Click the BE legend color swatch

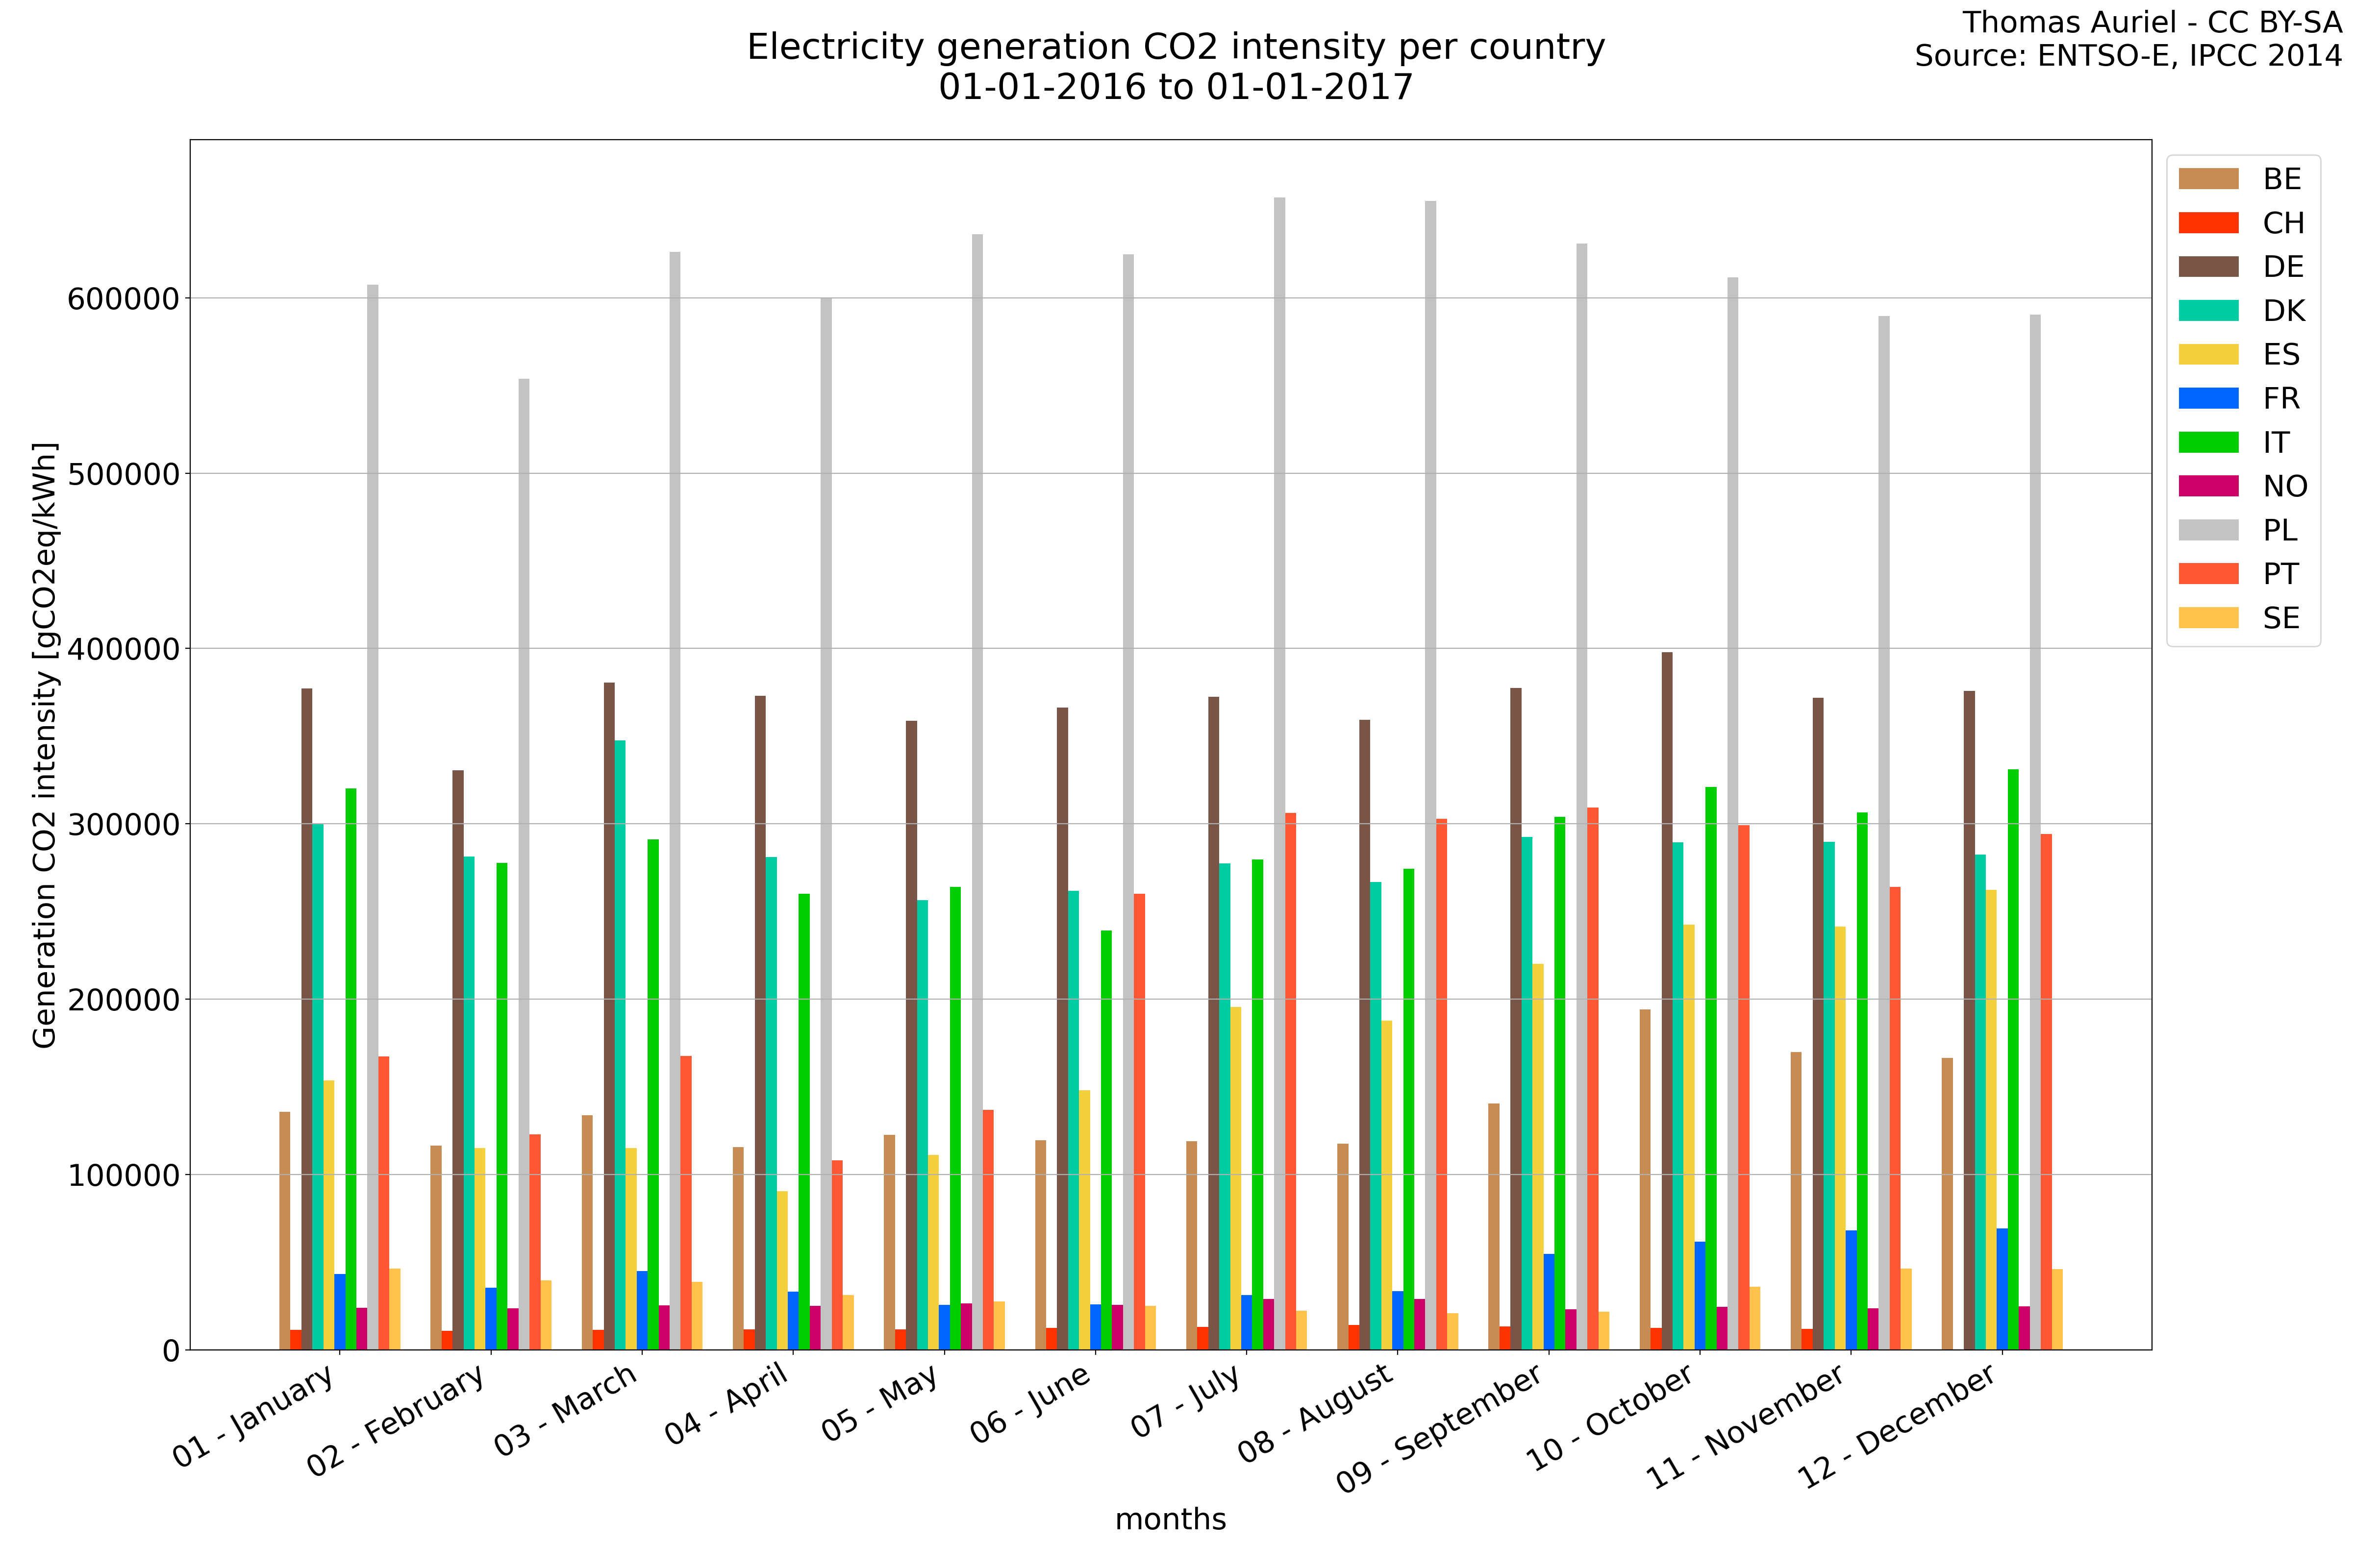(2208, 179)
